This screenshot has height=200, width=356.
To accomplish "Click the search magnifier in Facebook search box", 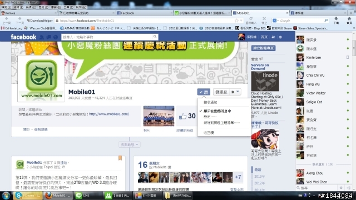I will click(155, 37).
